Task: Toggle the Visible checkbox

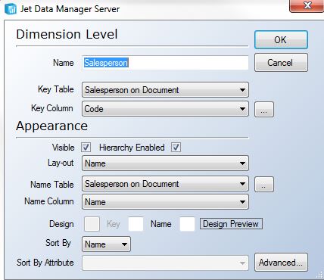Action: tap(86, 148)
